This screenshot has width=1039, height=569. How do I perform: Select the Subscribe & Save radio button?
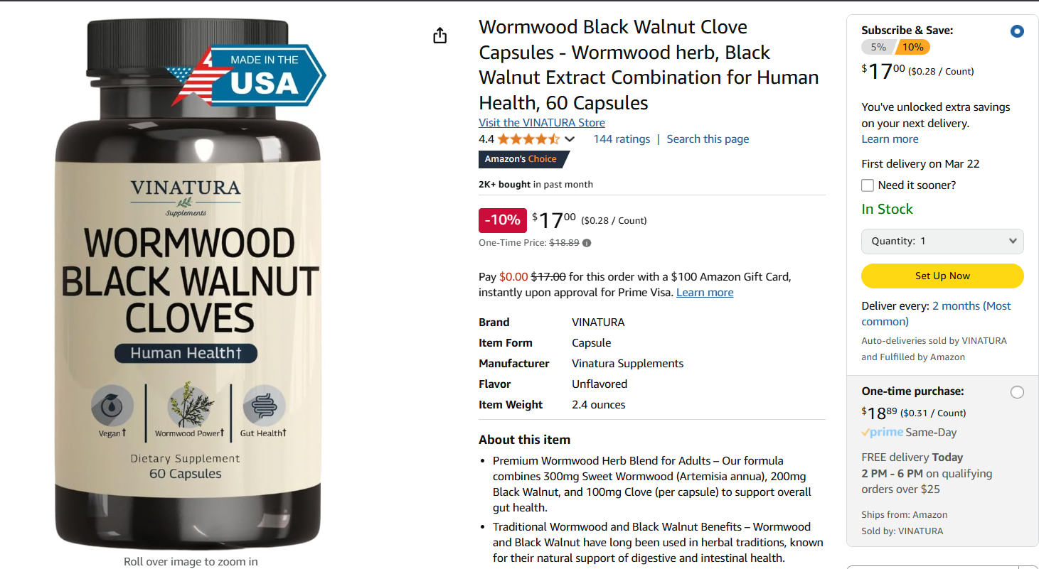click(x=1017, y=31)
